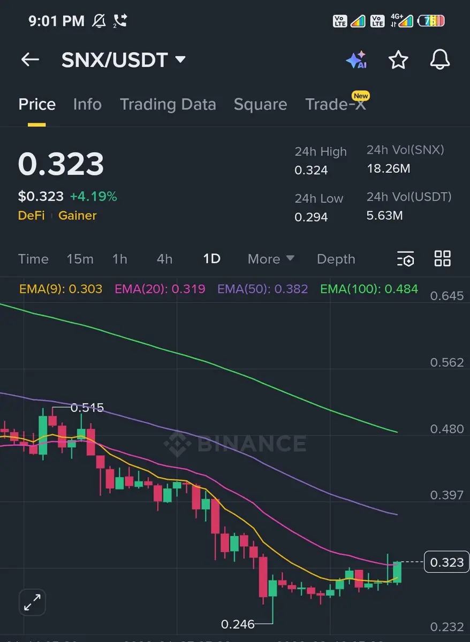Open SNX/USDT pair selector dropdown

click(x=124, y=60)
